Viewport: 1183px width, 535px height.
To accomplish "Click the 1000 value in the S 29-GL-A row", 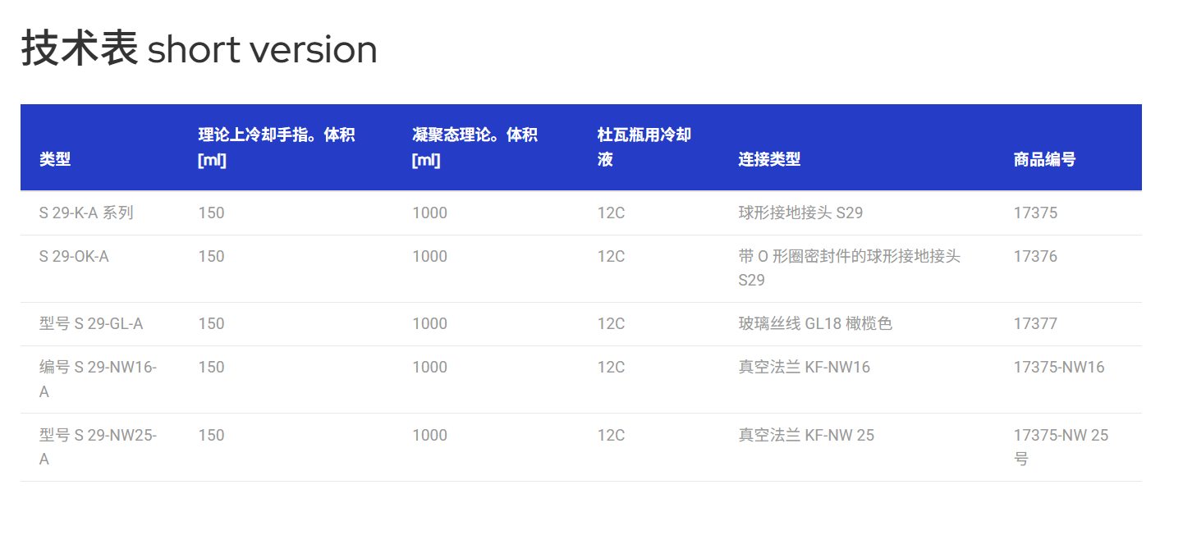I will 429,324.
